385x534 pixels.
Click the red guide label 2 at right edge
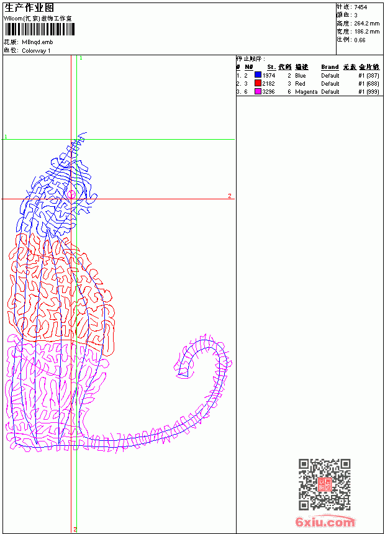[230, 196]
